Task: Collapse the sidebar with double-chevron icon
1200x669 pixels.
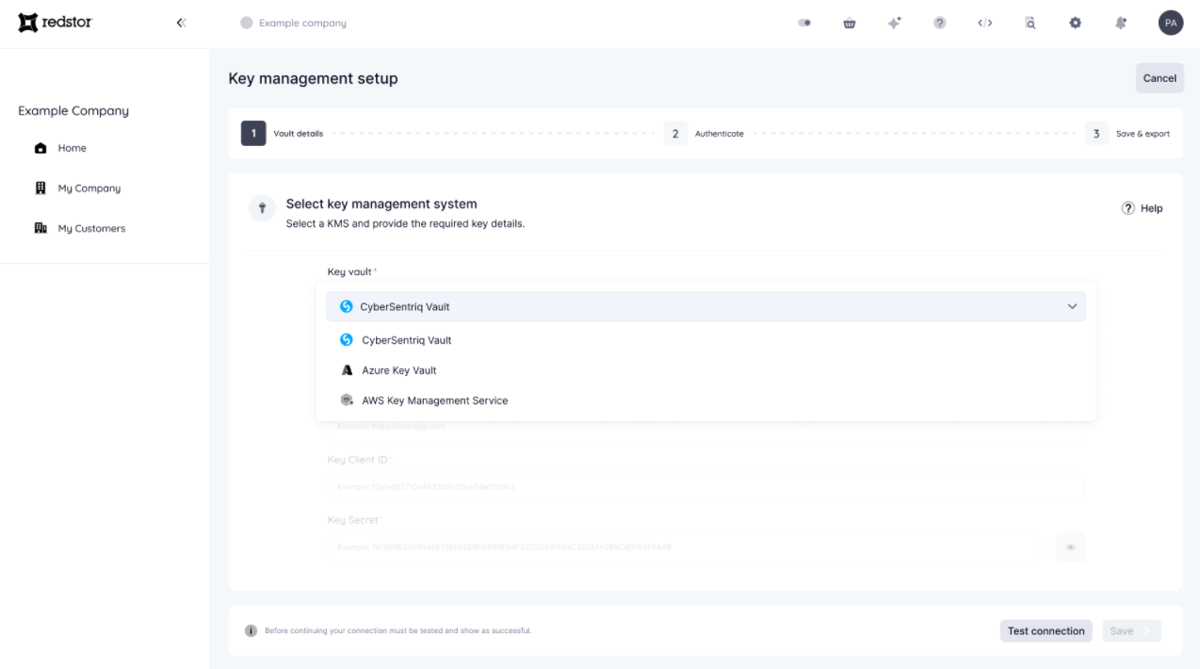Action: [x=181, y=24]
